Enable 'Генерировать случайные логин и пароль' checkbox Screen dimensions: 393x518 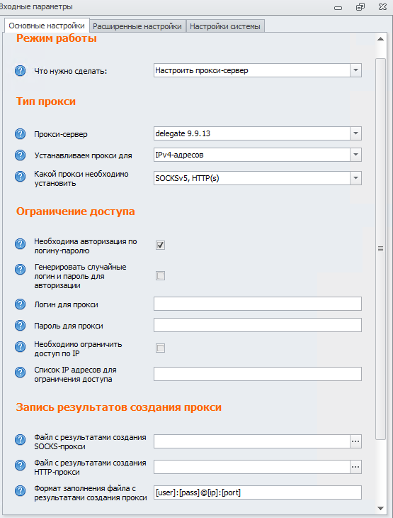pyautogui.click(x=160, y=275)
